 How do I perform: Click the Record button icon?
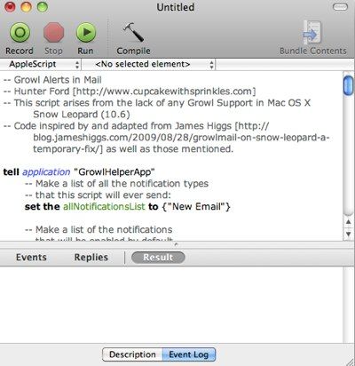[x=20, y=33]
